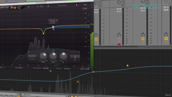Click track 12 pan knob
Viewport: 172px width, 97px height.
click(x=143, y=34)
